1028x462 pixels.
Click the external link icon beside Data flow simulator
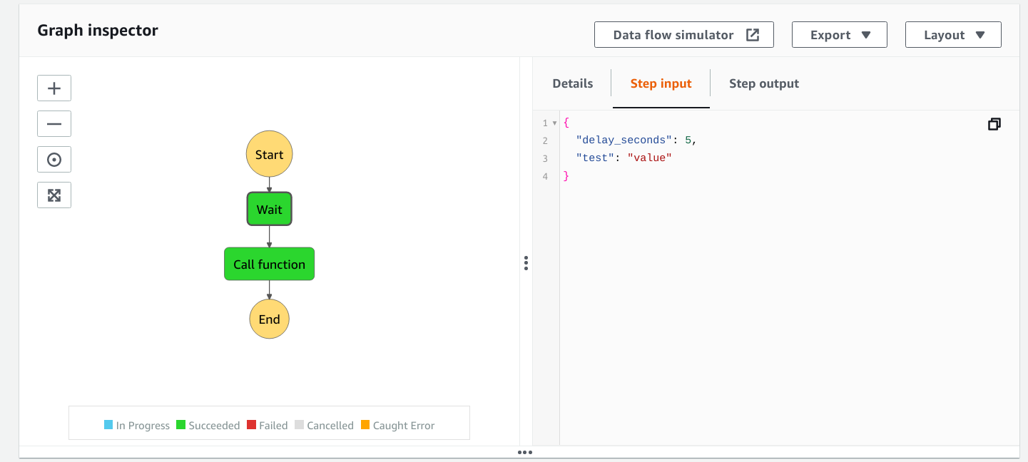(x=753, y=34)
